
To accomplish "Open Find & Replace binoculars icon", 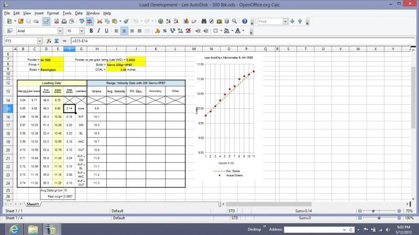I will click(x=204, y=21).
